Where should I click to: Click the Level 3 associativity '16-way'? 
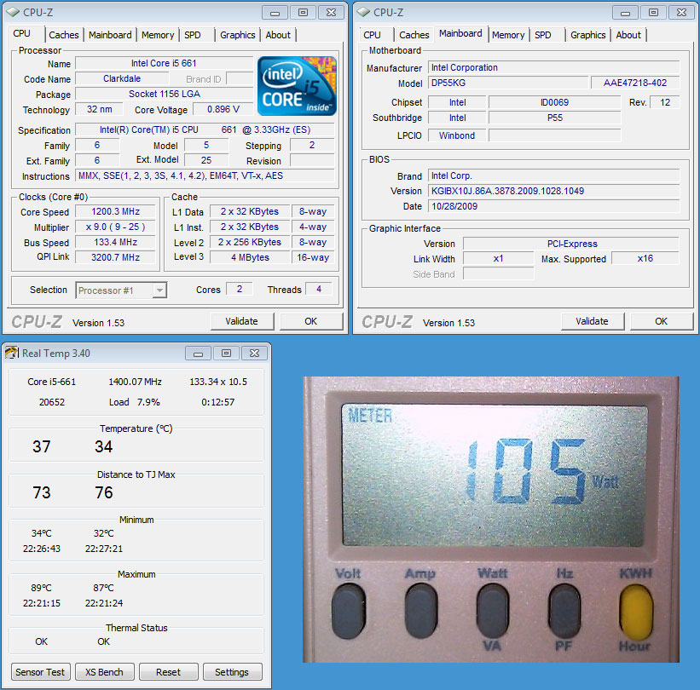(313, 257)
